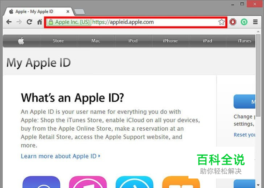Click the green padlock security icon
This screenshot has height=188, width=264.
51,22
